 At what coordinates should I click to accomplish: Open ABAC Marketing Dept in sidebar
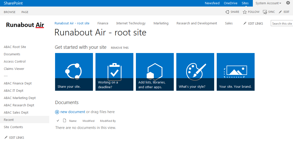(x=20, y=98)
